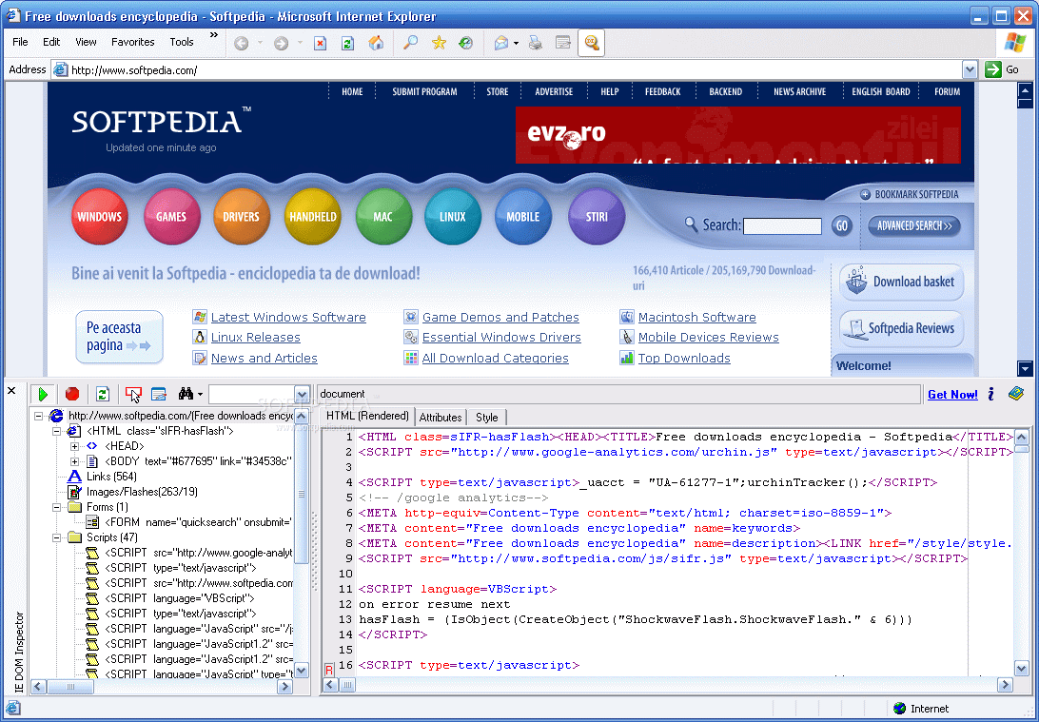Click the green MAC category ball
The width and height of the screenshot is (1039, 722).
coord(383,217)
